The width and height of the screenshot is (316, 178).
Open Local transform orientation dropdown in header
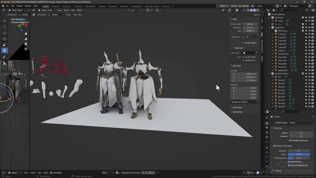tap(133, 10)
